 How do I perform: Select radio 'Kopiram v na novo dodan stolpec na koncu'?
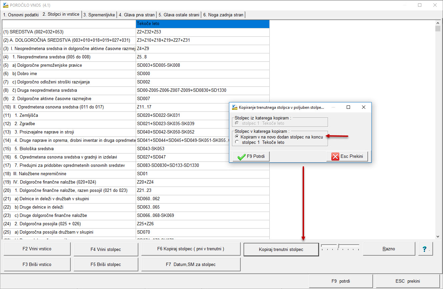[x=237, y=137]
